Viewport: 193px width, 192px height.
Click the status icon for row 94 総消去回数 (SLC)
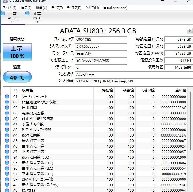[7, 157]
